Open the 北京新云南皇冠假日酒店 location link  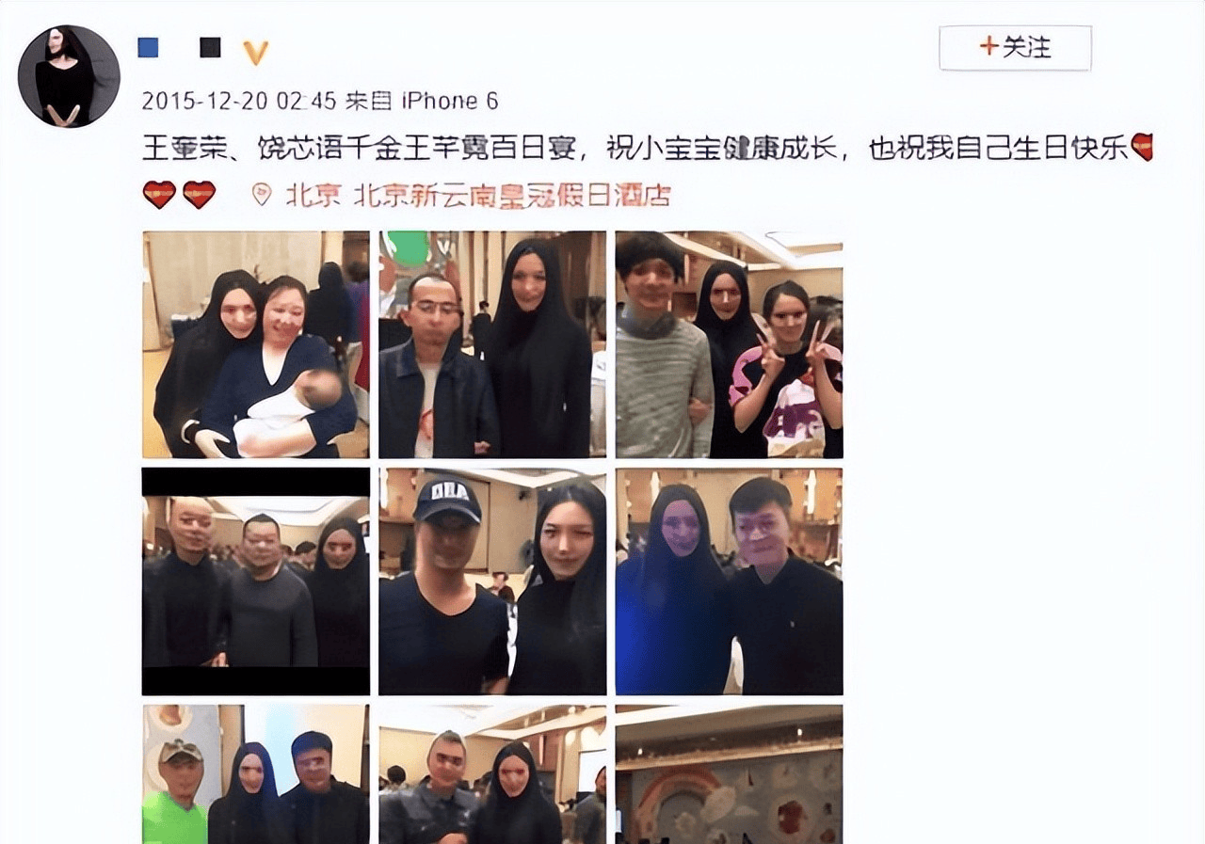tap(510, 196)
